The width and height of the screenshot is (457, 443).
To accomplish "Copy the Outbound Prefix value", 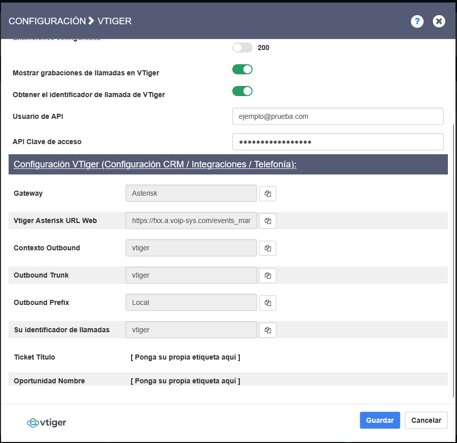I will tap(268, 303).
